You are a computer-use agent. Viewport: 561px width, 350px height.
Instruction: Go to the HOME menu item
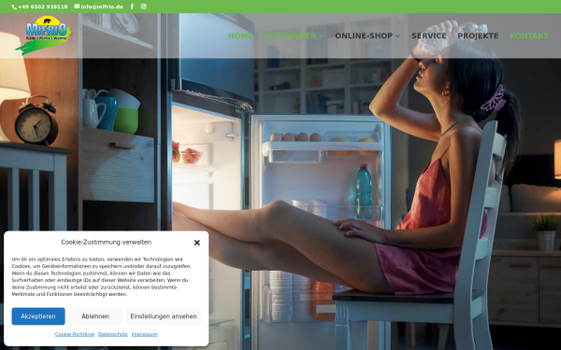(x=240, y=35)
